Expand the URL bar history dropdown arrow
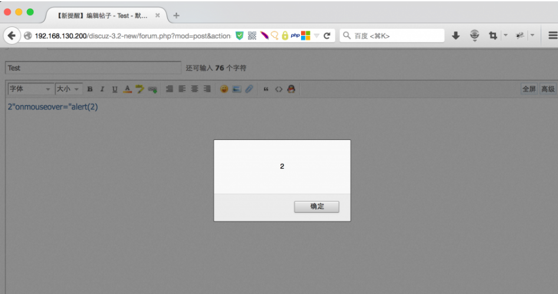This screenshot has width=558, height=294. [316, 36]
